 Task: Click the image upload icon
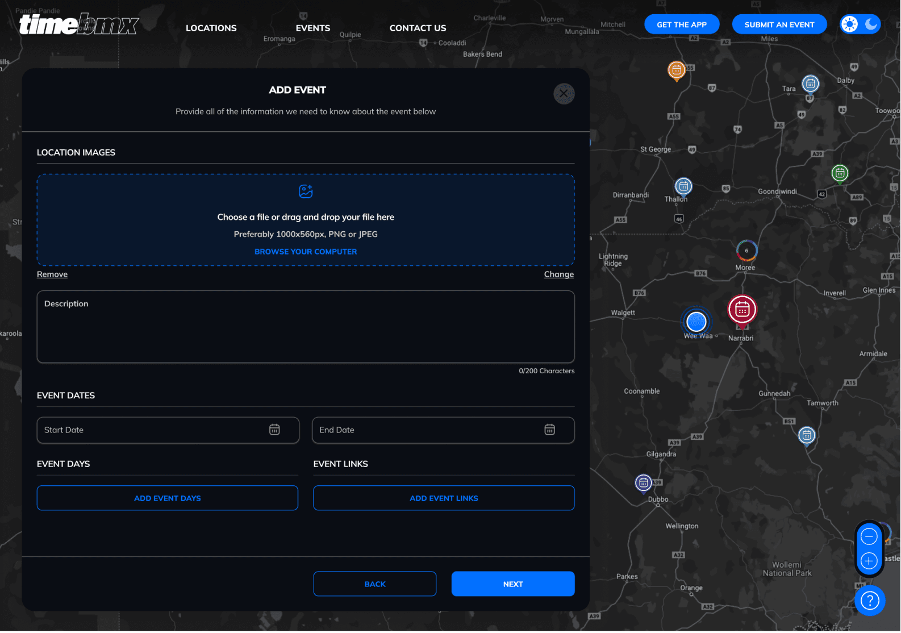tap(306, 191)
